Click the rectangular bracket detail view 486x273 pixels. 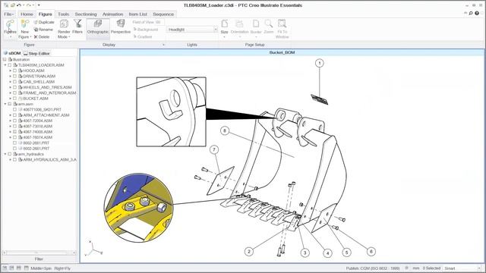pos(171,111)
